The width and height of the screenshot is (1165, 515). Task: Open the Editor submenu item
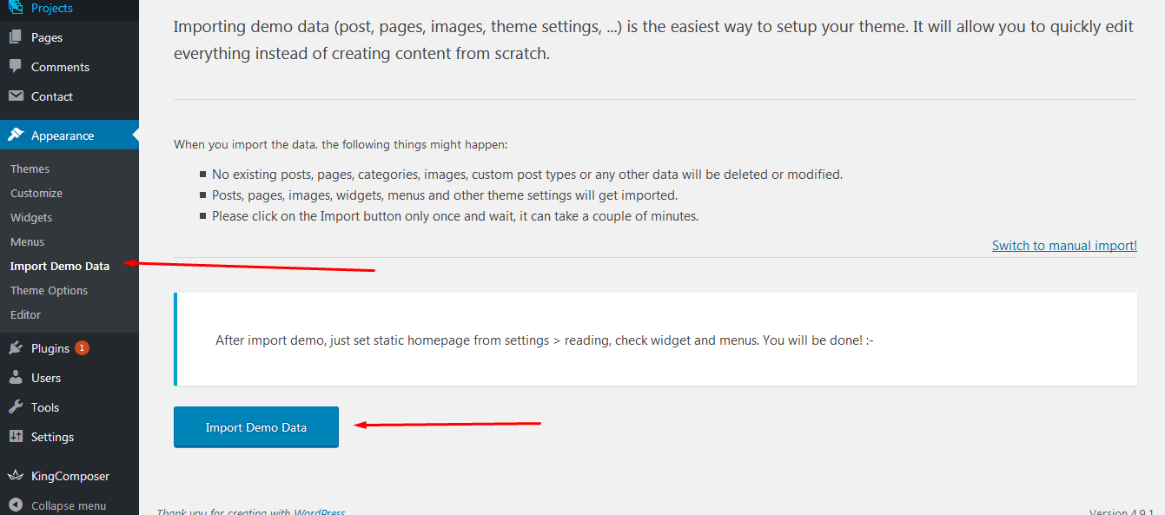[25, 315]
